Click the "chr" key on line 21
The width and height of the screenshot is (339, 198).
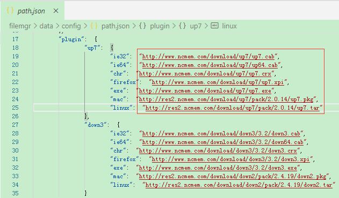click(118, 74)
